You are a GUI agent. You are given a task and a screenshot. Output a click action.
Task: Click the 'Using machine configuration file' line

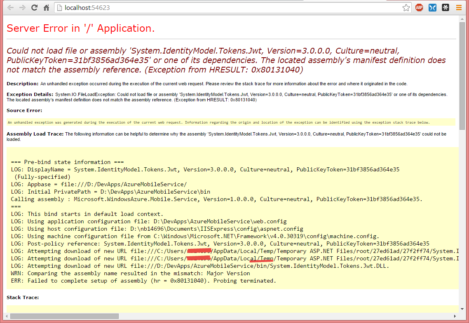click(x=195, y=236)
